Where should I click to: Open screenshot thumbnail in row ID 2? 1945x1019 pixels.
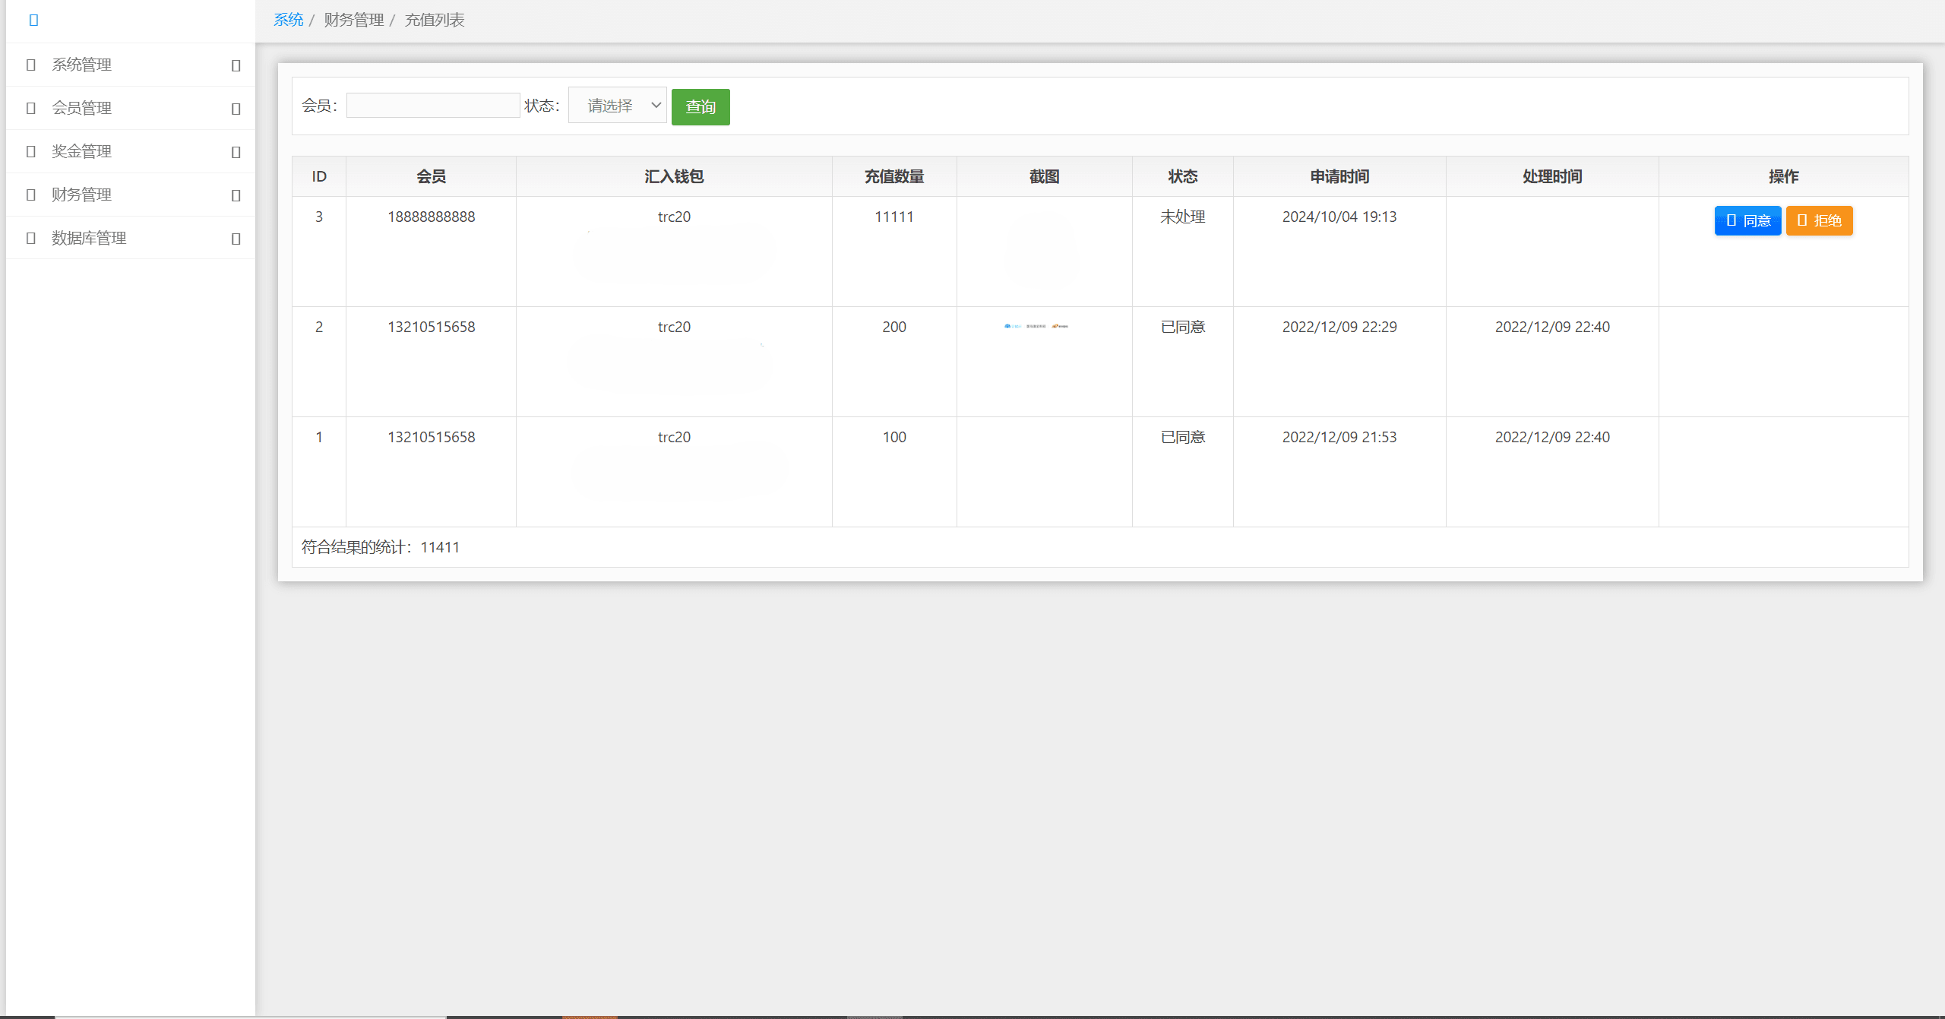1036,327
